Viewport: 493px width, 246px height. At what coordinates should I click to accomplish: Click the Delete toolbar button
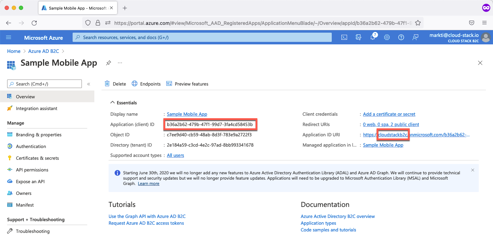pos(115,84)
